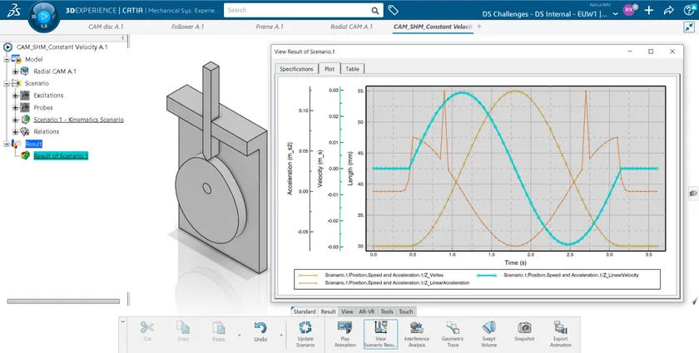Open the Interference Analysis tool
The image size is (699, 353).
click(416, 329)
